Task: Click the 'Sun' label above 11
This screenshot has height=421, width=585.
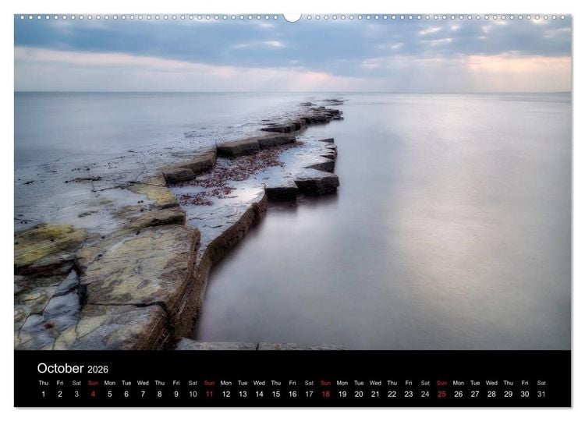Action: pos(209,383)
